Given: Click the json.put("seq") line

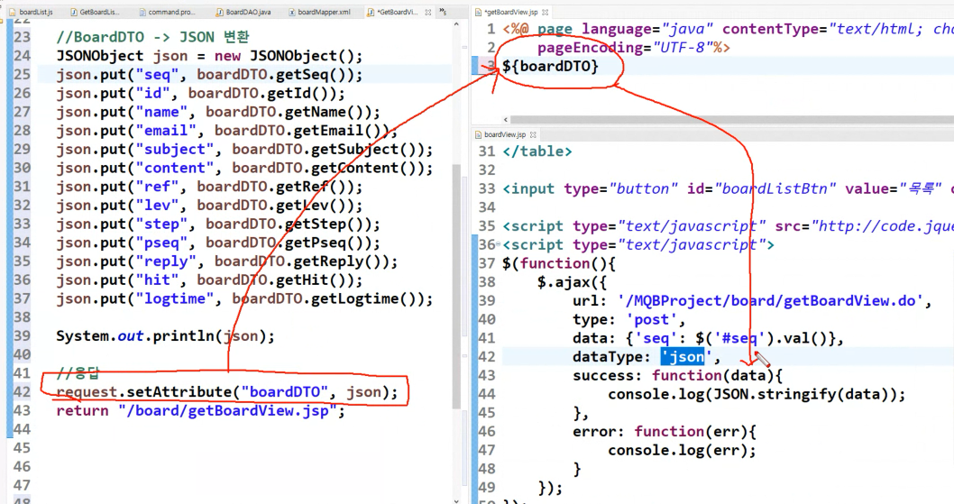Looking at the screenshot, I should pos(209,75).
